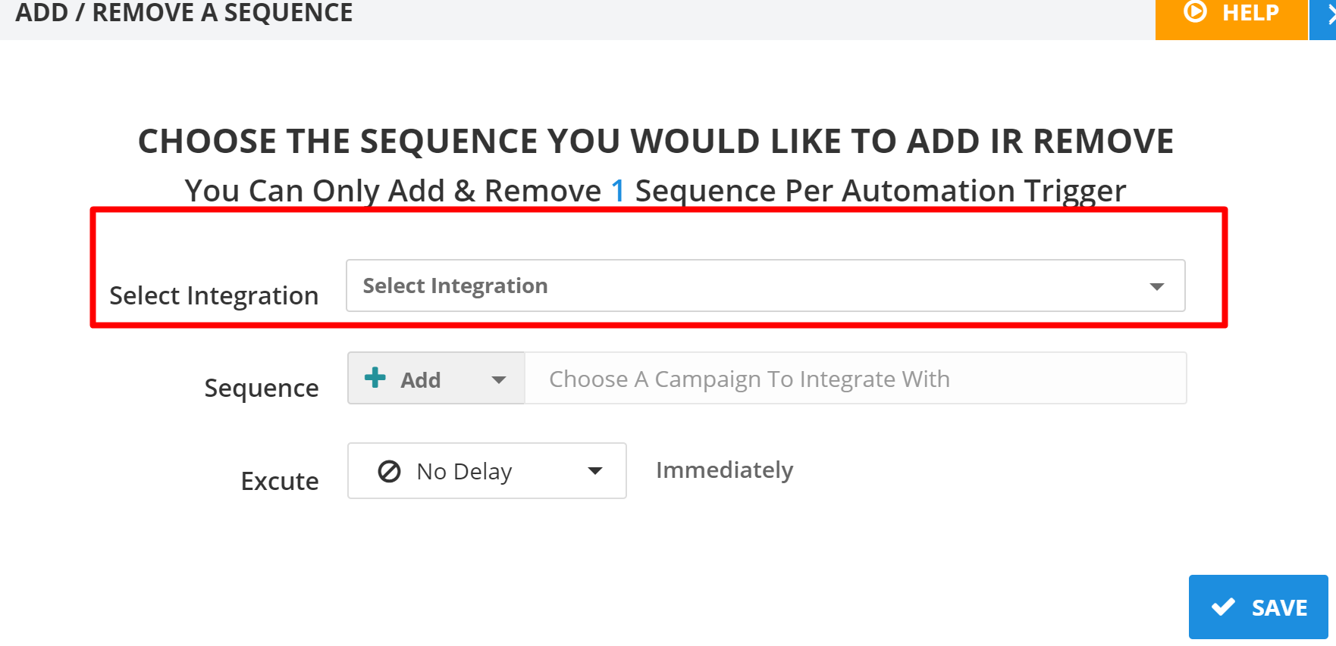Click the checkmark icon on SAVE
1336x646 pixels.
pyautogui.click(x=1223, y=607)
